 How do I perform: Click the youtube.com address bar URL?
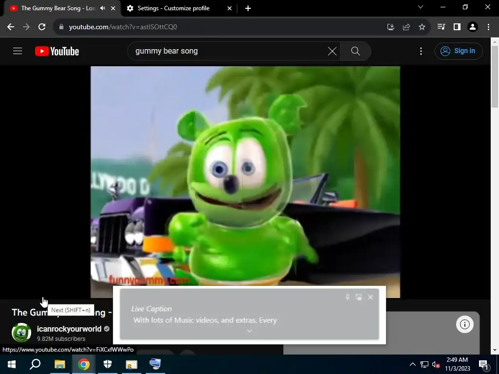(x=123, y=27)
